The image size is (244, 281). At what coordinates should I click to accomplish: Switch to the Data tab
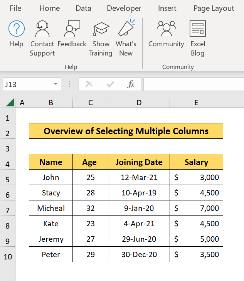pyautogui.click(x=83, y=8)
